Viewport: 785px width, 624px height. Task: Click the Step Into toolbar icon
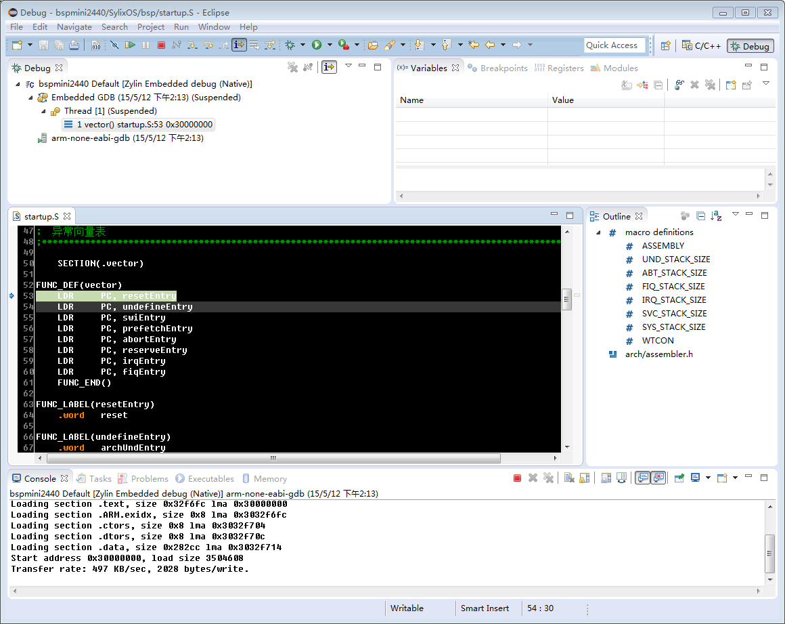[192, 45]
